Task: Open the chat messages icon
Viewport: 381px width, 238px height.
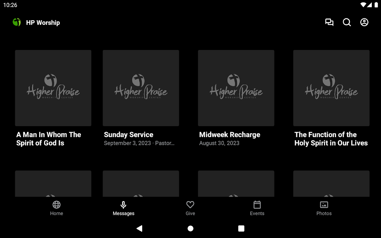Action: [329, 22]
